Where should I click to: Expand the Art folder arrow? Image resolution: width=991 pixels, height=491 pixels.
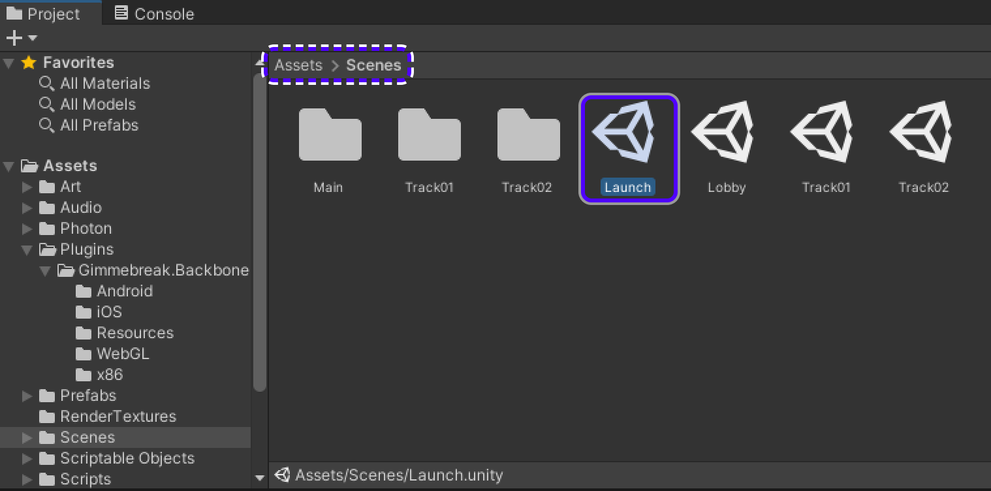coord(27,187)
